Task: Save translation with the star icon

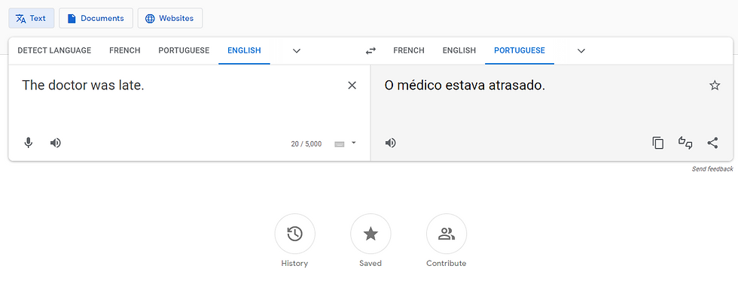Action: 715,86
